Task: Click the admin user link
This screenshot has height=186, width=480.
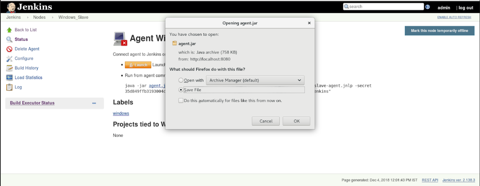Action: tap(444, 8)
